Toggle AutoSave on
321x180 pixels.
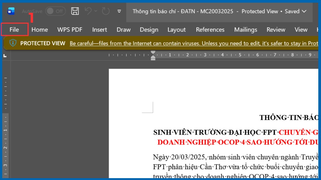pos(55,11)
